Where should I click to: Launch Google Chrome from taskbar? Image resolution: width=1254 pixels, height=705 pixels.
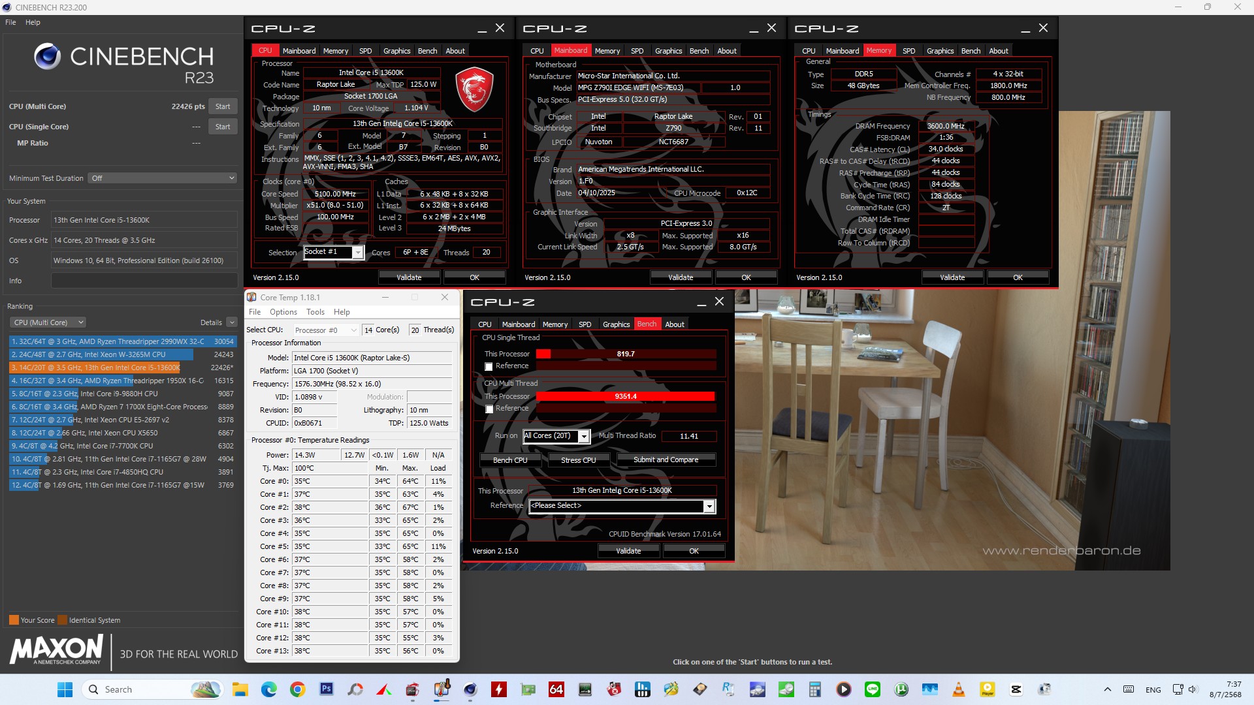click(298, 689)
